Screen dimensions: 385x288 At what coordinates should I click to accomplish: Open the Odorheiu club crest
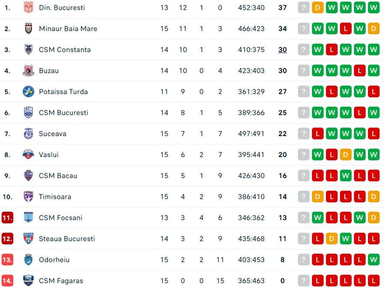pyautogui.click(x=29, y=260)
